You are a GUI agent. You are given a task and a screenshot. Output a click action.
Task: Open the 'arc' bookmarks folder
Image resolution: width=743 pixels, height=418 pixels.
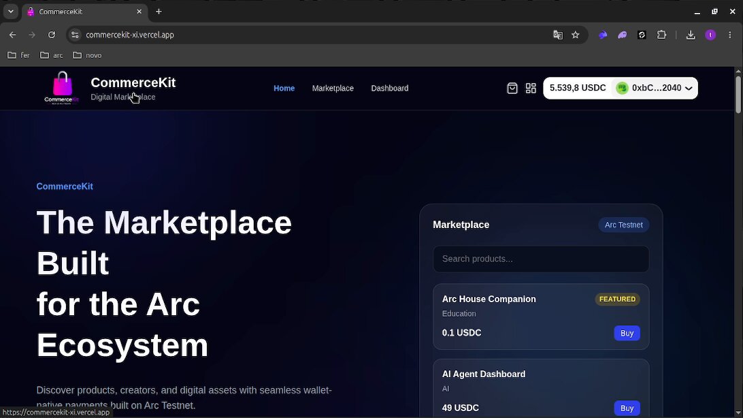point(52,55)
